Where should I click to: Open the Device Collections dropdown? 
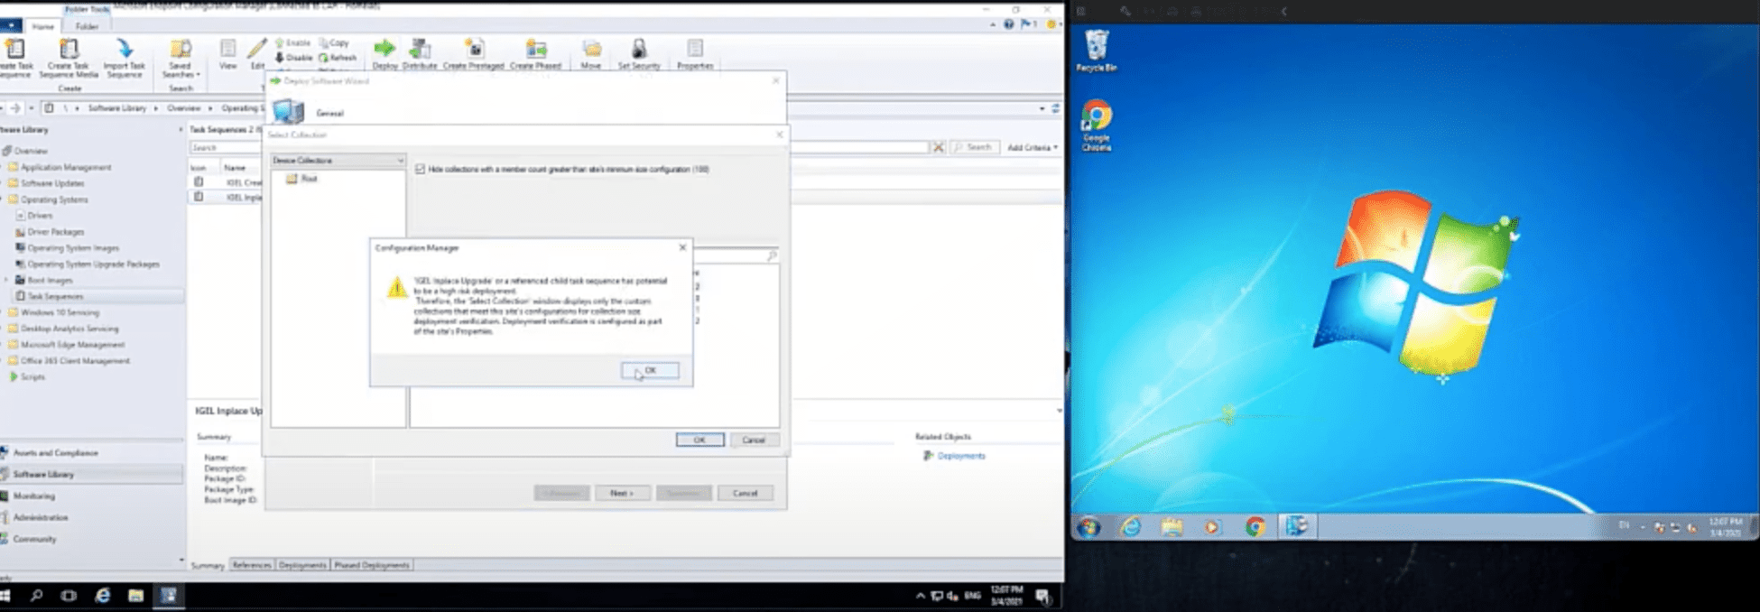[x=338, y=160]
